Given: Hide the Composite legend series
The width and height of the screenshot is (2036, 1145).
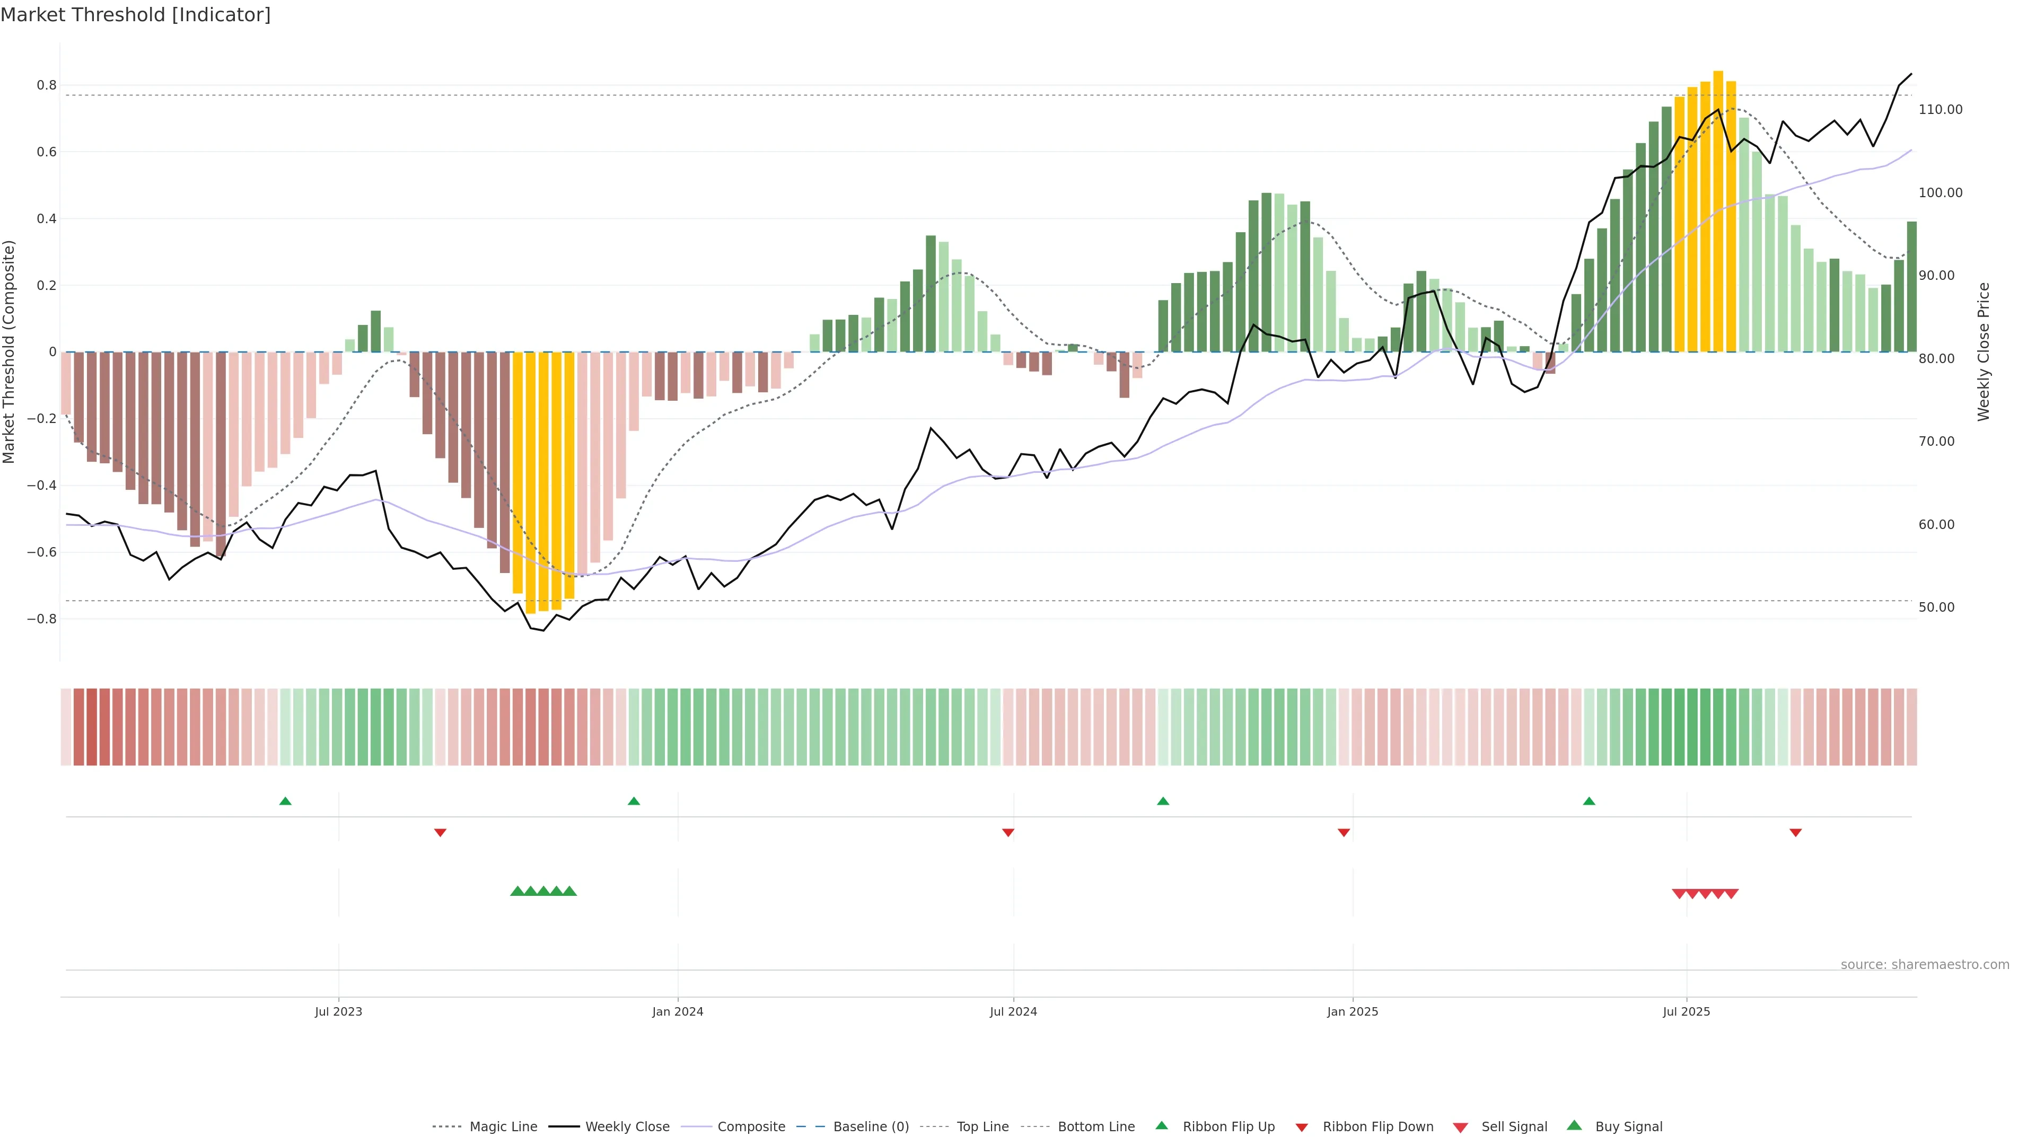Looking at the screenshot, I should (x=751, y=1127).
